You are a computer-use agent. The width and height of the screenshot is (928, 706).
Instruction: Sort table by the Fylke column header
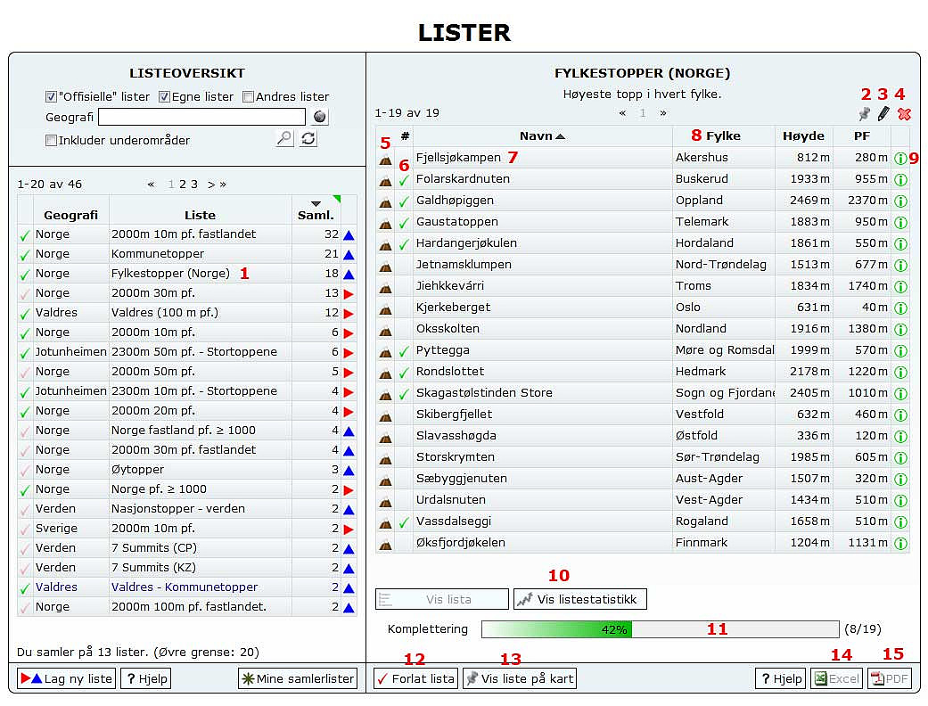click(x=723, y=136)
